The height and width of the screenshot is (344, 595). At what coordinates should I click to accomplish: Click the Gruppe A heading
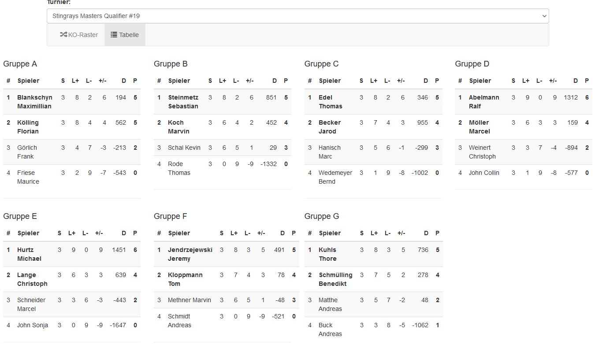(20, 64)
